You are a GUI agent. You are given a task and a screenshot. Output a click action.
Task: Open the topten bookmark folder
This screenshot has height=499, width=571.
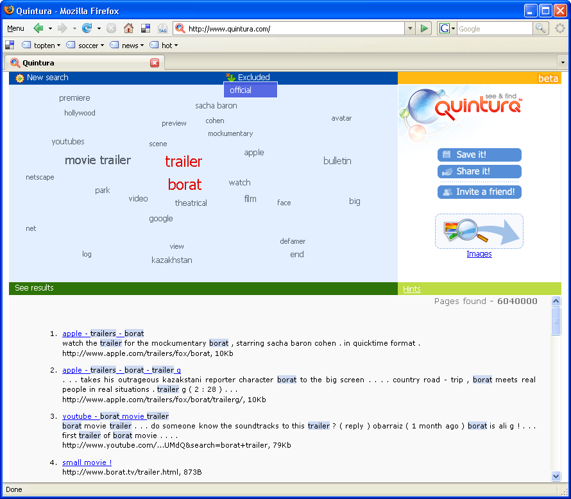pos(41,45)
